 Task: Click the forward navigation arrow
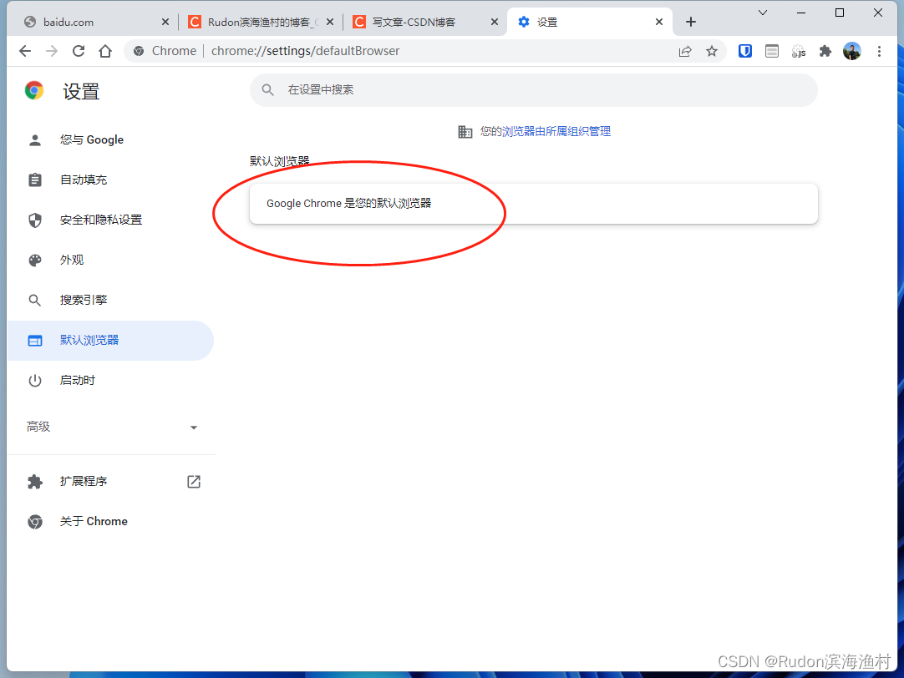click(52, 51)
